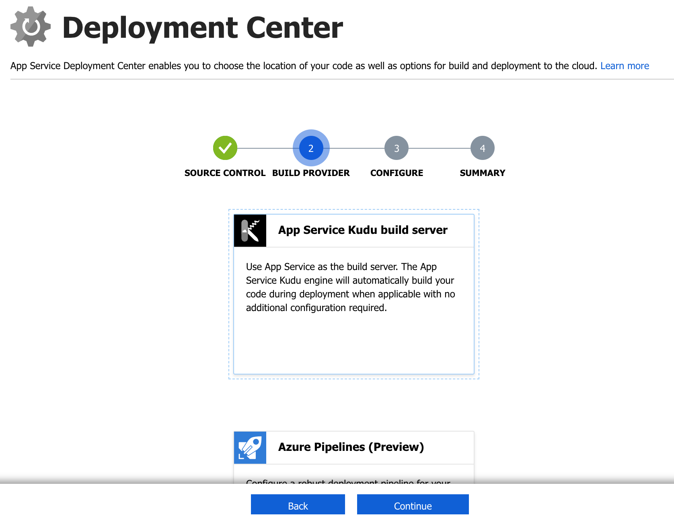Click the Deployment Center page heading
Screen dimensions: 674x520
coord(203,28)
